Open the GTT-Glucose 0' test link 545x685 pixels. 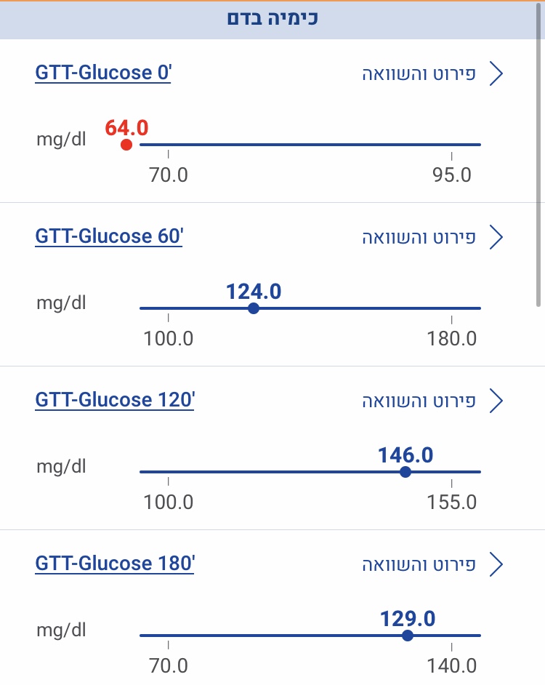102,73
